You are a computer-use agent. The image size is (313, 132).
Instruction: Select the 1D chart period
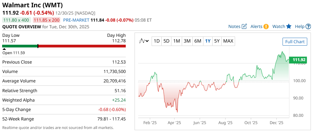tap(156, 41)
